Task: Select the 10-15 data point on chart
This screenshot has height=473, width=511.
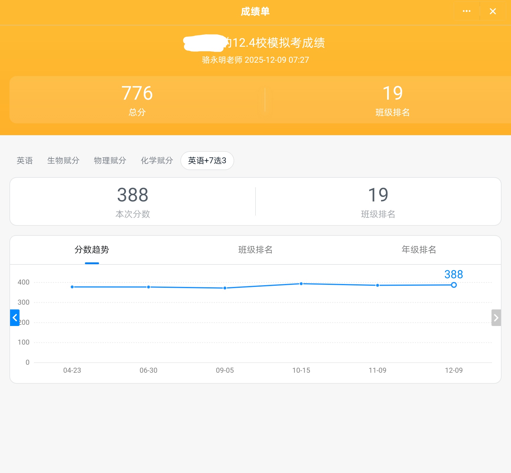Action: point(301,284)
